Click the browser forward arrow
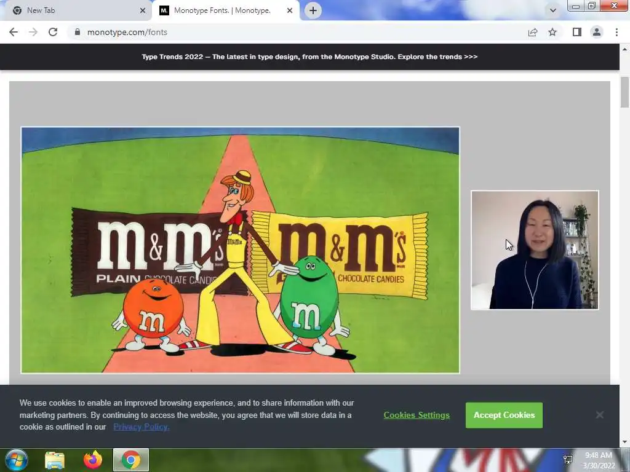 (x=33, y=32)
